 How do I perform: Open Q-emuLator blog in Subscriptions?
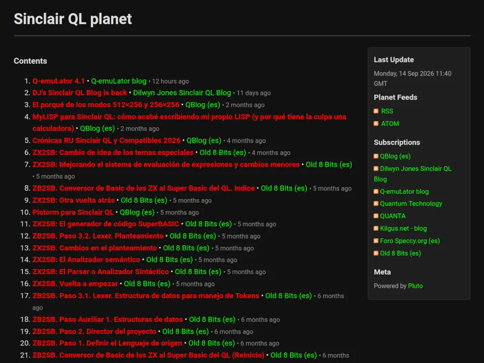[x=405, y=191]
